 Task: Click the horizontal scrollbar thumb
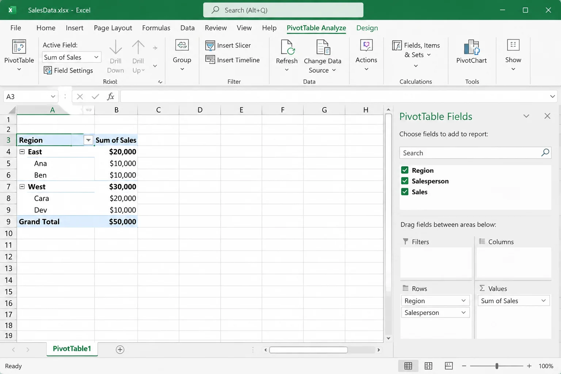tap(309, 350)
